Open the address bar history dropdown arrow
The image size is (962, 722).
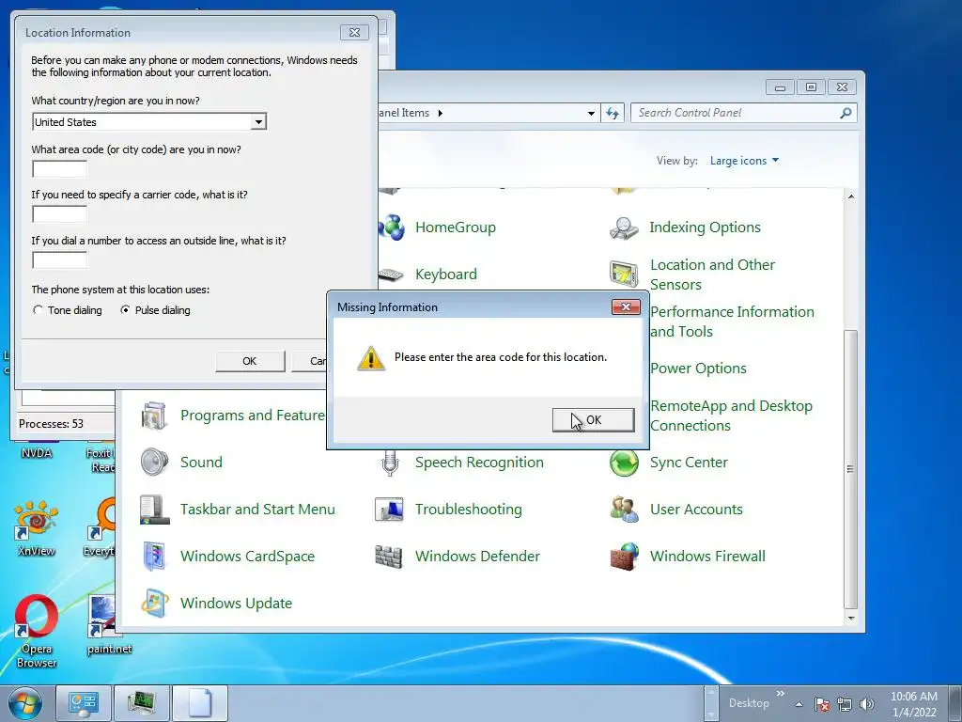click(x=591, y=113)
